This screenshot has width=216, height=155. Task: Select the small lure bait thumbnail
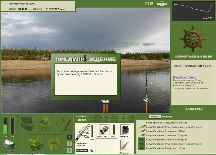[126, 145]
